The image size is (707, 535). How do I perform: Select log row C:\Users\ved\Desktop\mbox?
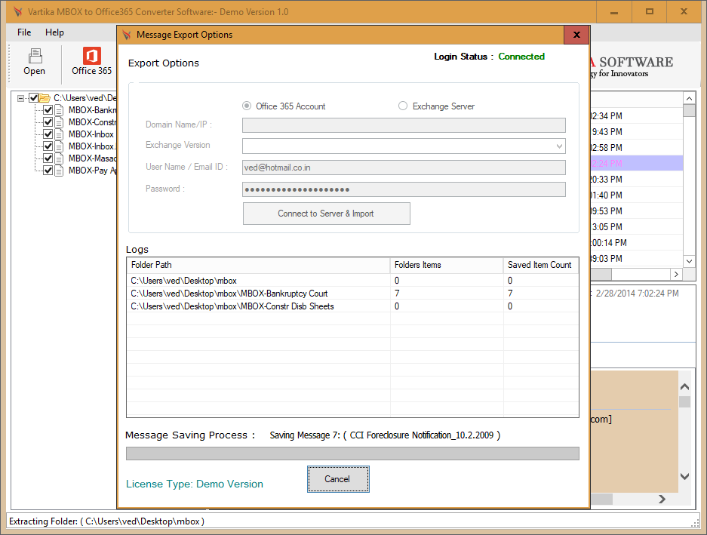click(352, 281)
